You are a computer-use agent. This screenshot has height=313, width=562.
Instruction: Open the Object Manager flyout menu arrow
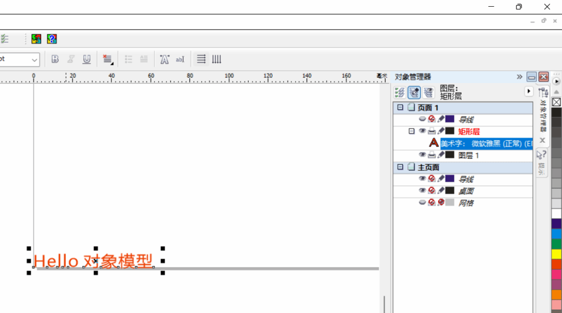click(529, 91)
